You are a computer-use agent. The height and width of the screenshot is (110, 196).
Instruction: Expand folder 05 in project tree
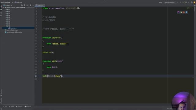[5, 16]
